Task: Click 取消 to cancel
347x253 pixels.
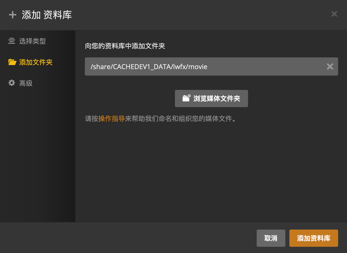Action: [x=271, y=238]
